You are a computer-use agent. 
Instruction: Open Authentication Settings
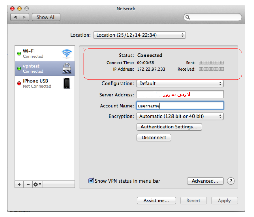click(x=169, y=127)
